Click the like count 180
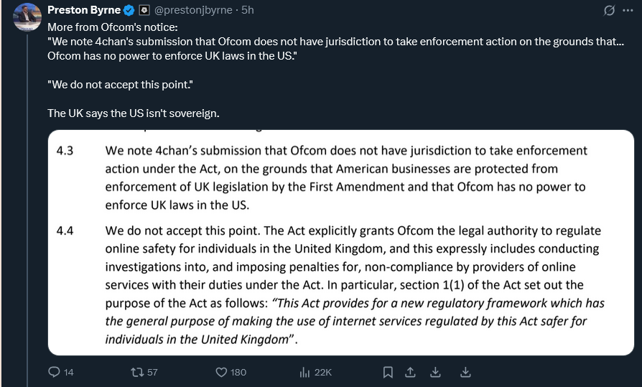Image resolution: width=642 pixels, height=387 pixels. 238,372
